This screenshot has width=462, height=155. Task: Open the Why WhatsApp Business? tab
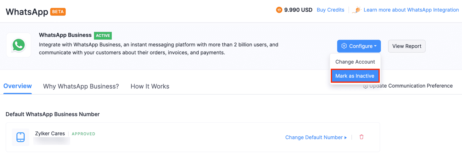[81, 86]
